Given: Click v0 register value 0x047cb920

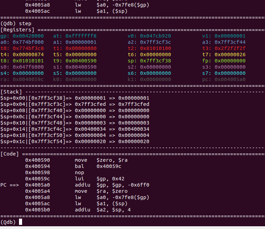Looking at the screenshot, I should (156, 36).
